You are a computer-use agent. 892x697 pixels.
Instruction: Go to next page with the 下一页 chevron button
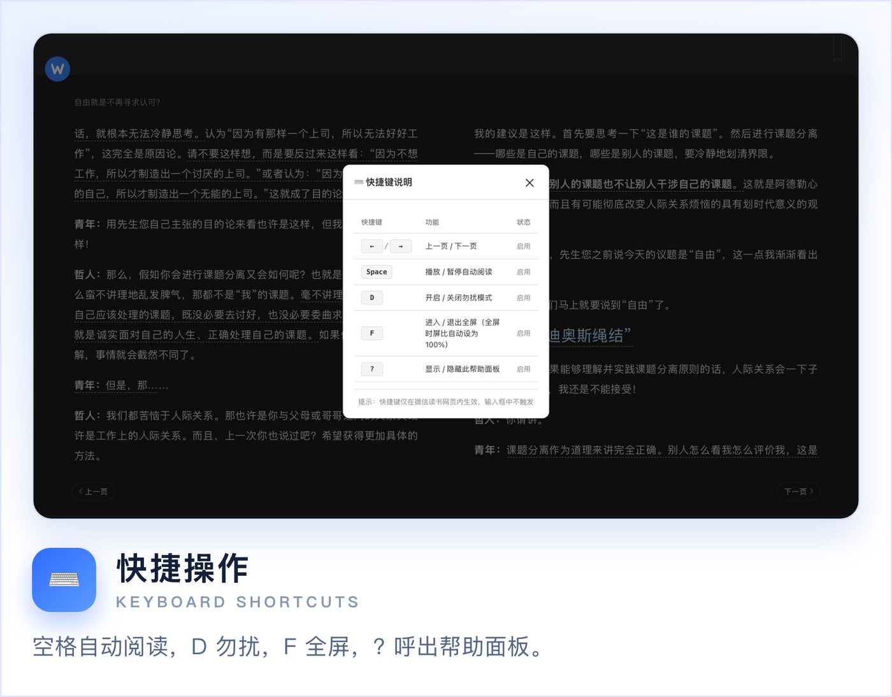click(x=798, y=491)
